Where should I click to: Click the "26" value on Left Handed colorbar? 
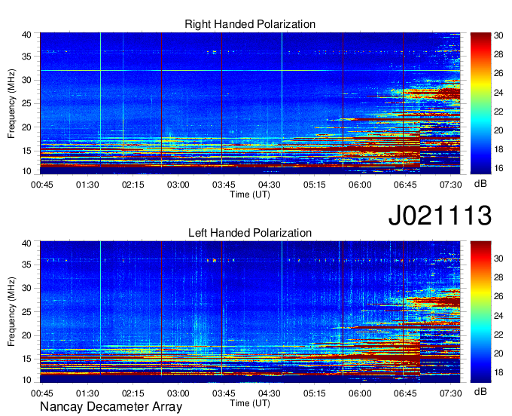(498, 296)
